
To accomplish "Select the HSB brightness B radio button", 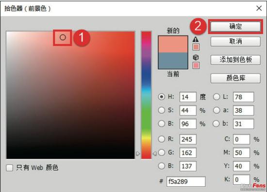I will 162,124.
